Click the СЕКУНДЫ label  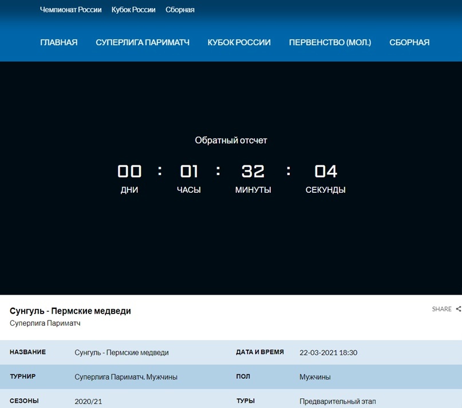326,190
